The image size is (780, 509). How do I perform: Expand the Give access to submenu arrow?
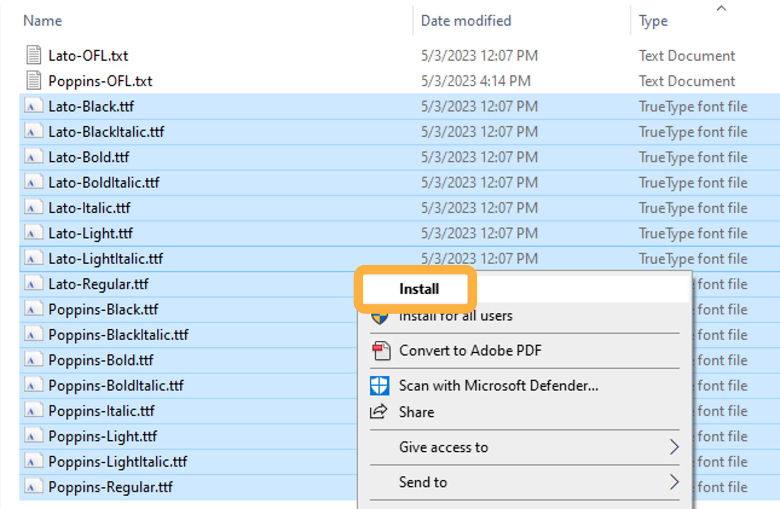click(x=673, y=447)
